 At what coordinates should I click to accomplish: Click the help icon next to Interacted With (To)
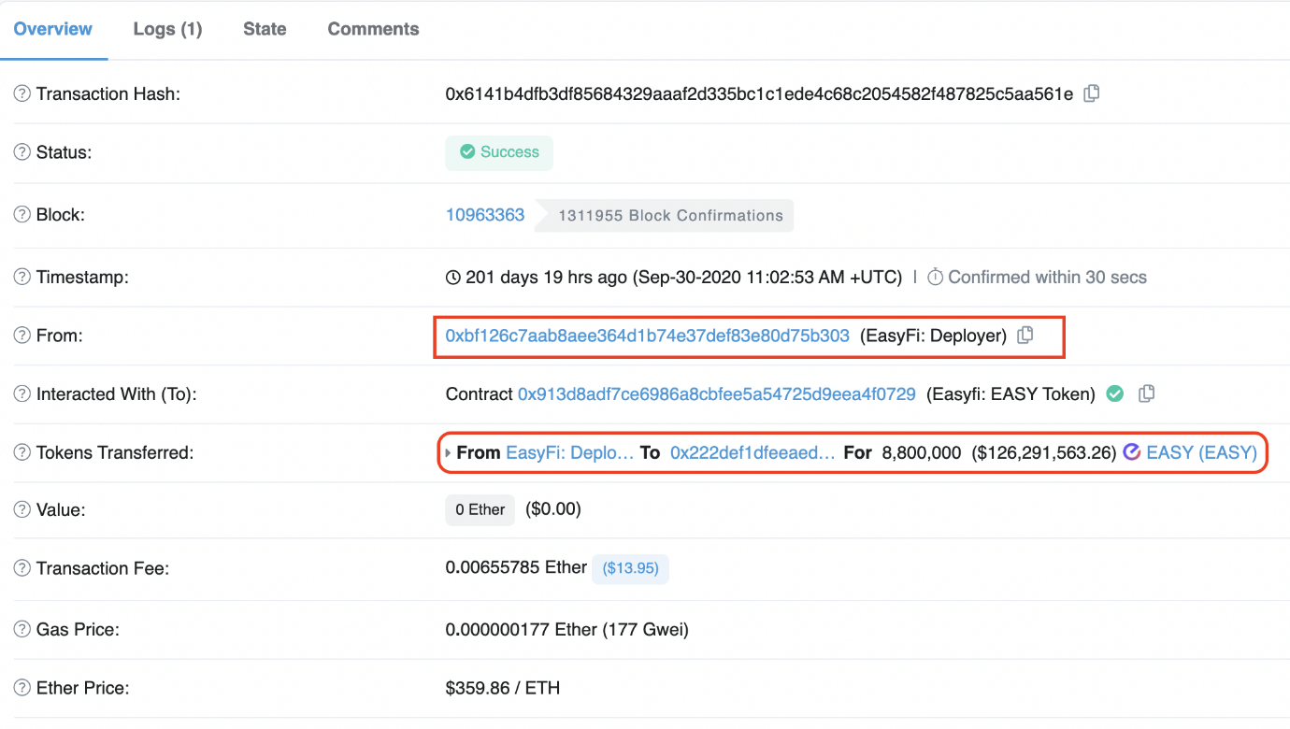point(22,394)
